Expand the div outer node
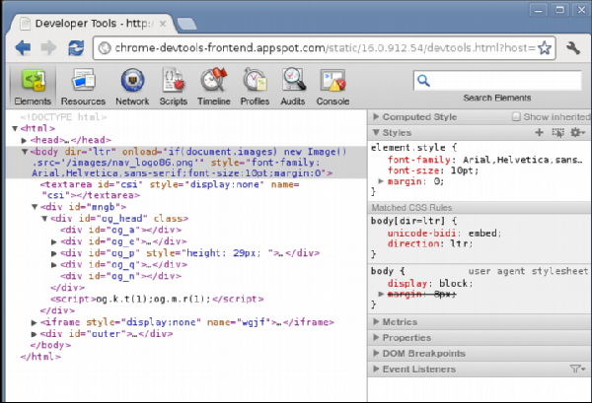The width and height of the screenshot is (592, 403). [x=34, y=334]
